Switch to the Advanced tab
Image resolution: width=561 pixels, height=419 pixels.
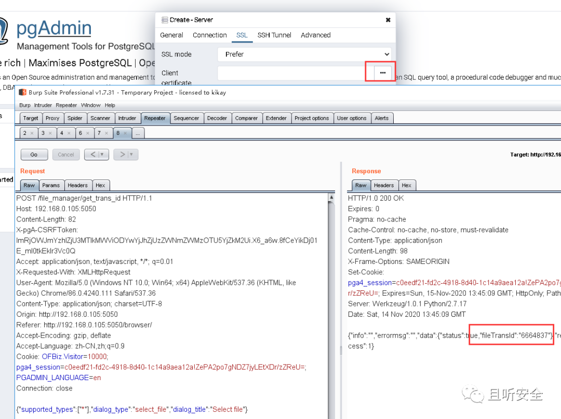click(x=316, y=35)
